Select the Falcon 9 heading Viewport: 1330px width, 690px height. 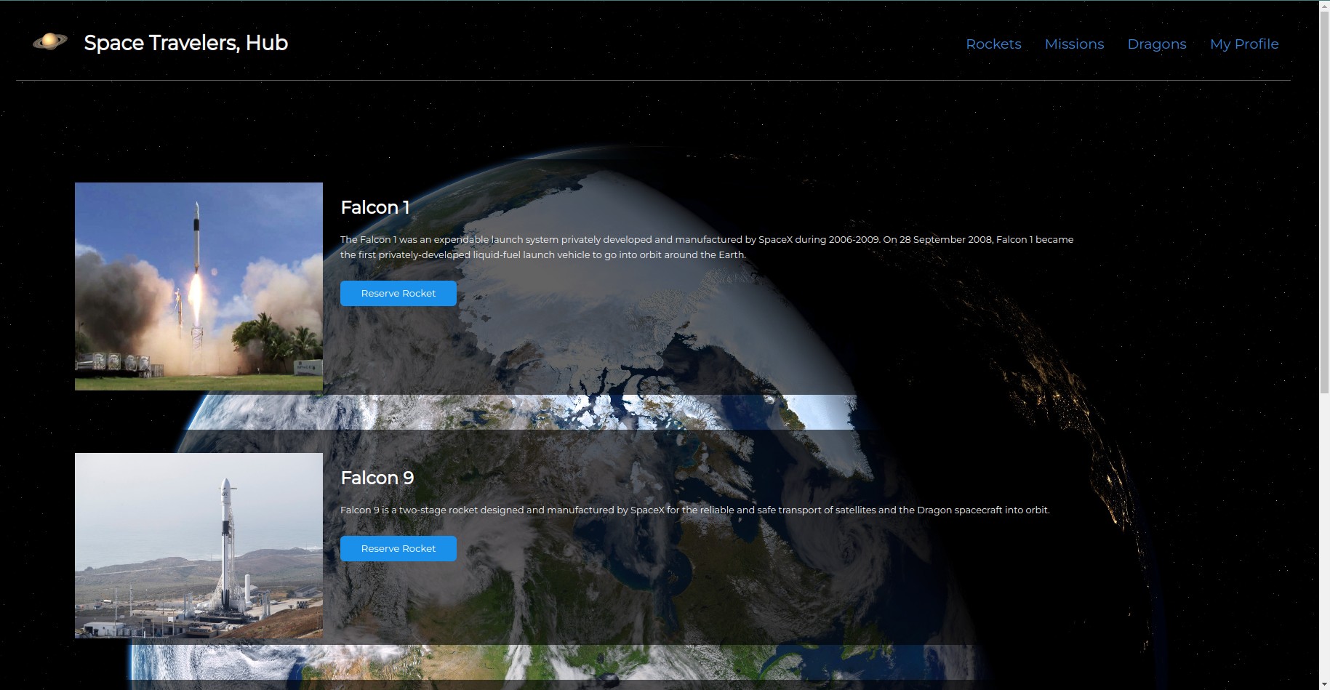click(377, 478)
